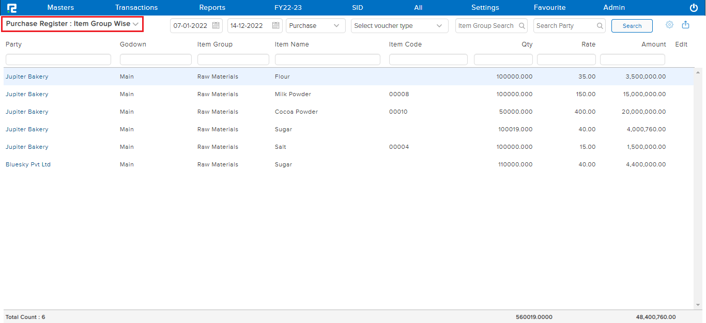Click the app logo icon in top-left
This screenshot has height=323, width=706.
[x=11, y=8]
